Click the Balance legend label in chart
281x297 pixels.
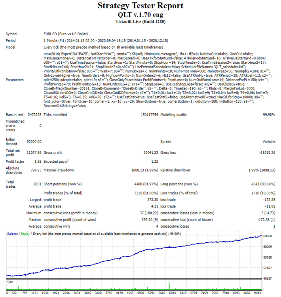coord(13,234)
